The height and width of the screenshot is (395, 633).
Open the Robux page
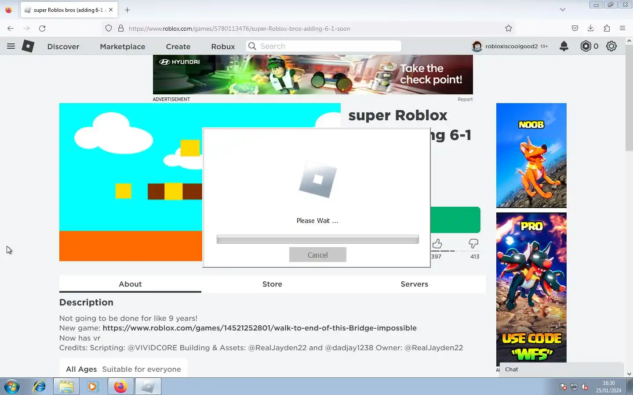pyautogui.click(x=223, y=47)
